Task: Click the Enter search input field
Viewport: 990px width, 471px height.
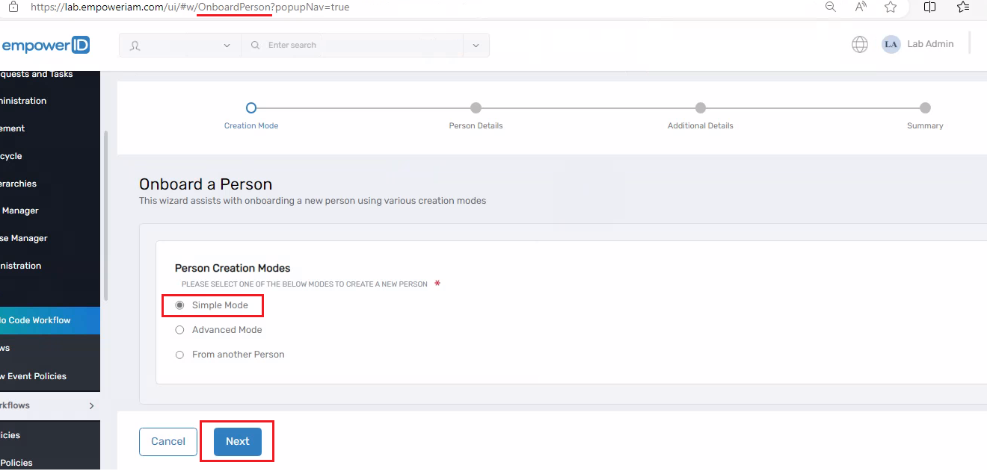Action: (351, 46)
